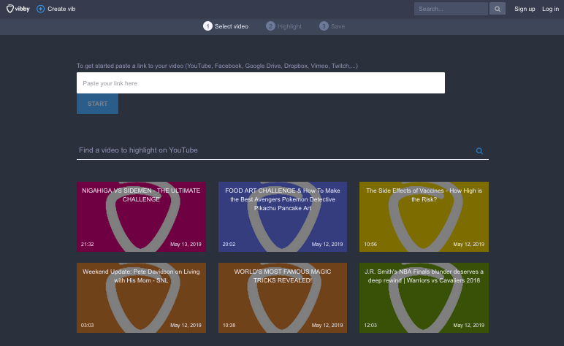Open Side Effects of Vaccines video
This screenshot has width=564, height=346.
tap(424, 217)
